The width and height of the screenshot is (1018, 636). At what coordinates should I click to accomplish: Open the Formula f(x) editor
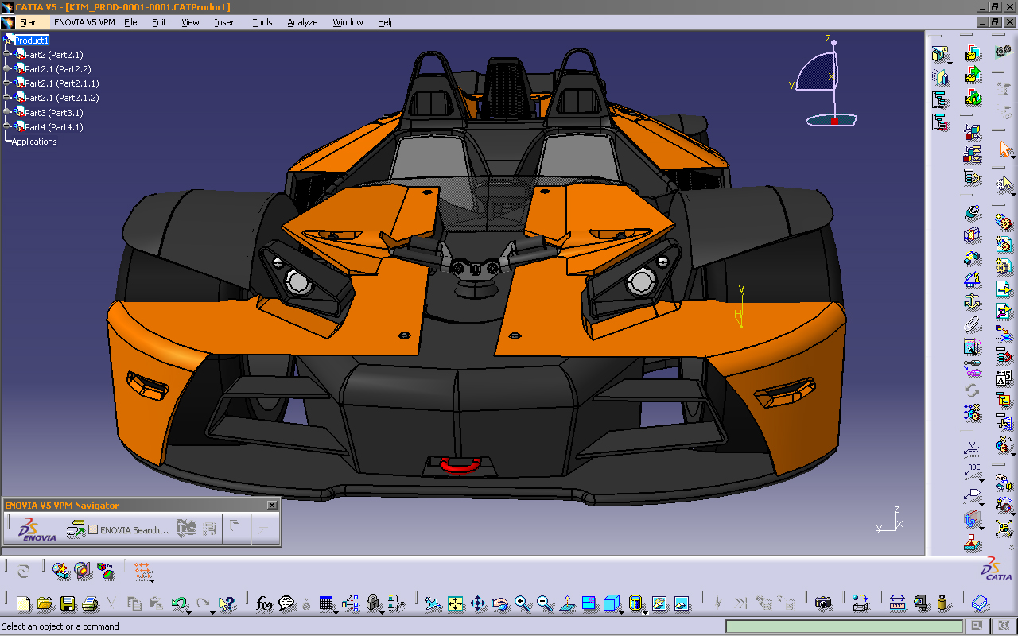tap(265, 604)
